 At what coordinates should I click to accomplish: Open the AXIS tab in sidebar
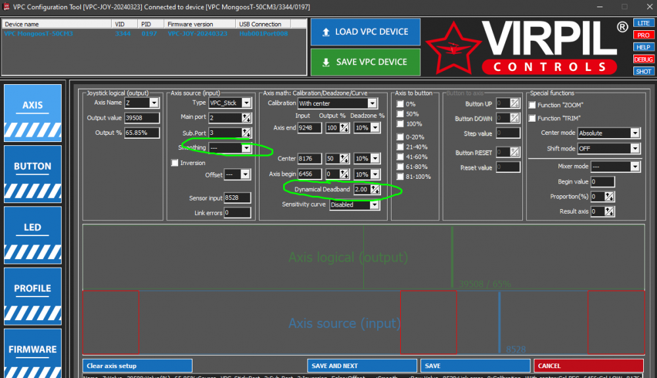pyautogui.click(x=33, y=112)
